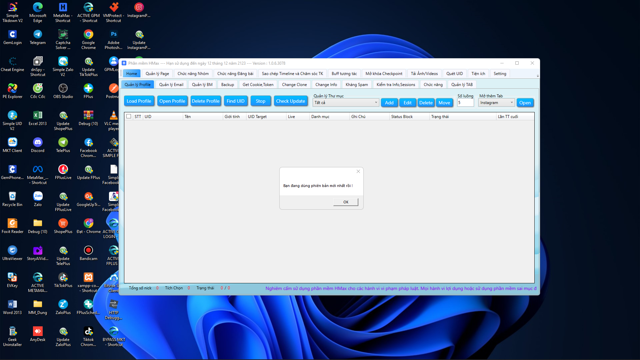Image resolution: width=640 pixels, height=360 pixels.
Task: Confirm the dialog with OK
Action: point(346,202)
